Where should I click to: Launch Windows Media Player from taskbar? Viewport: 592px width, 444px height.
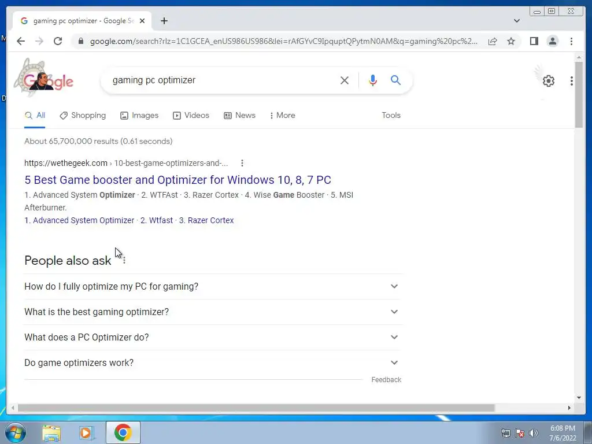coord(86,432)
